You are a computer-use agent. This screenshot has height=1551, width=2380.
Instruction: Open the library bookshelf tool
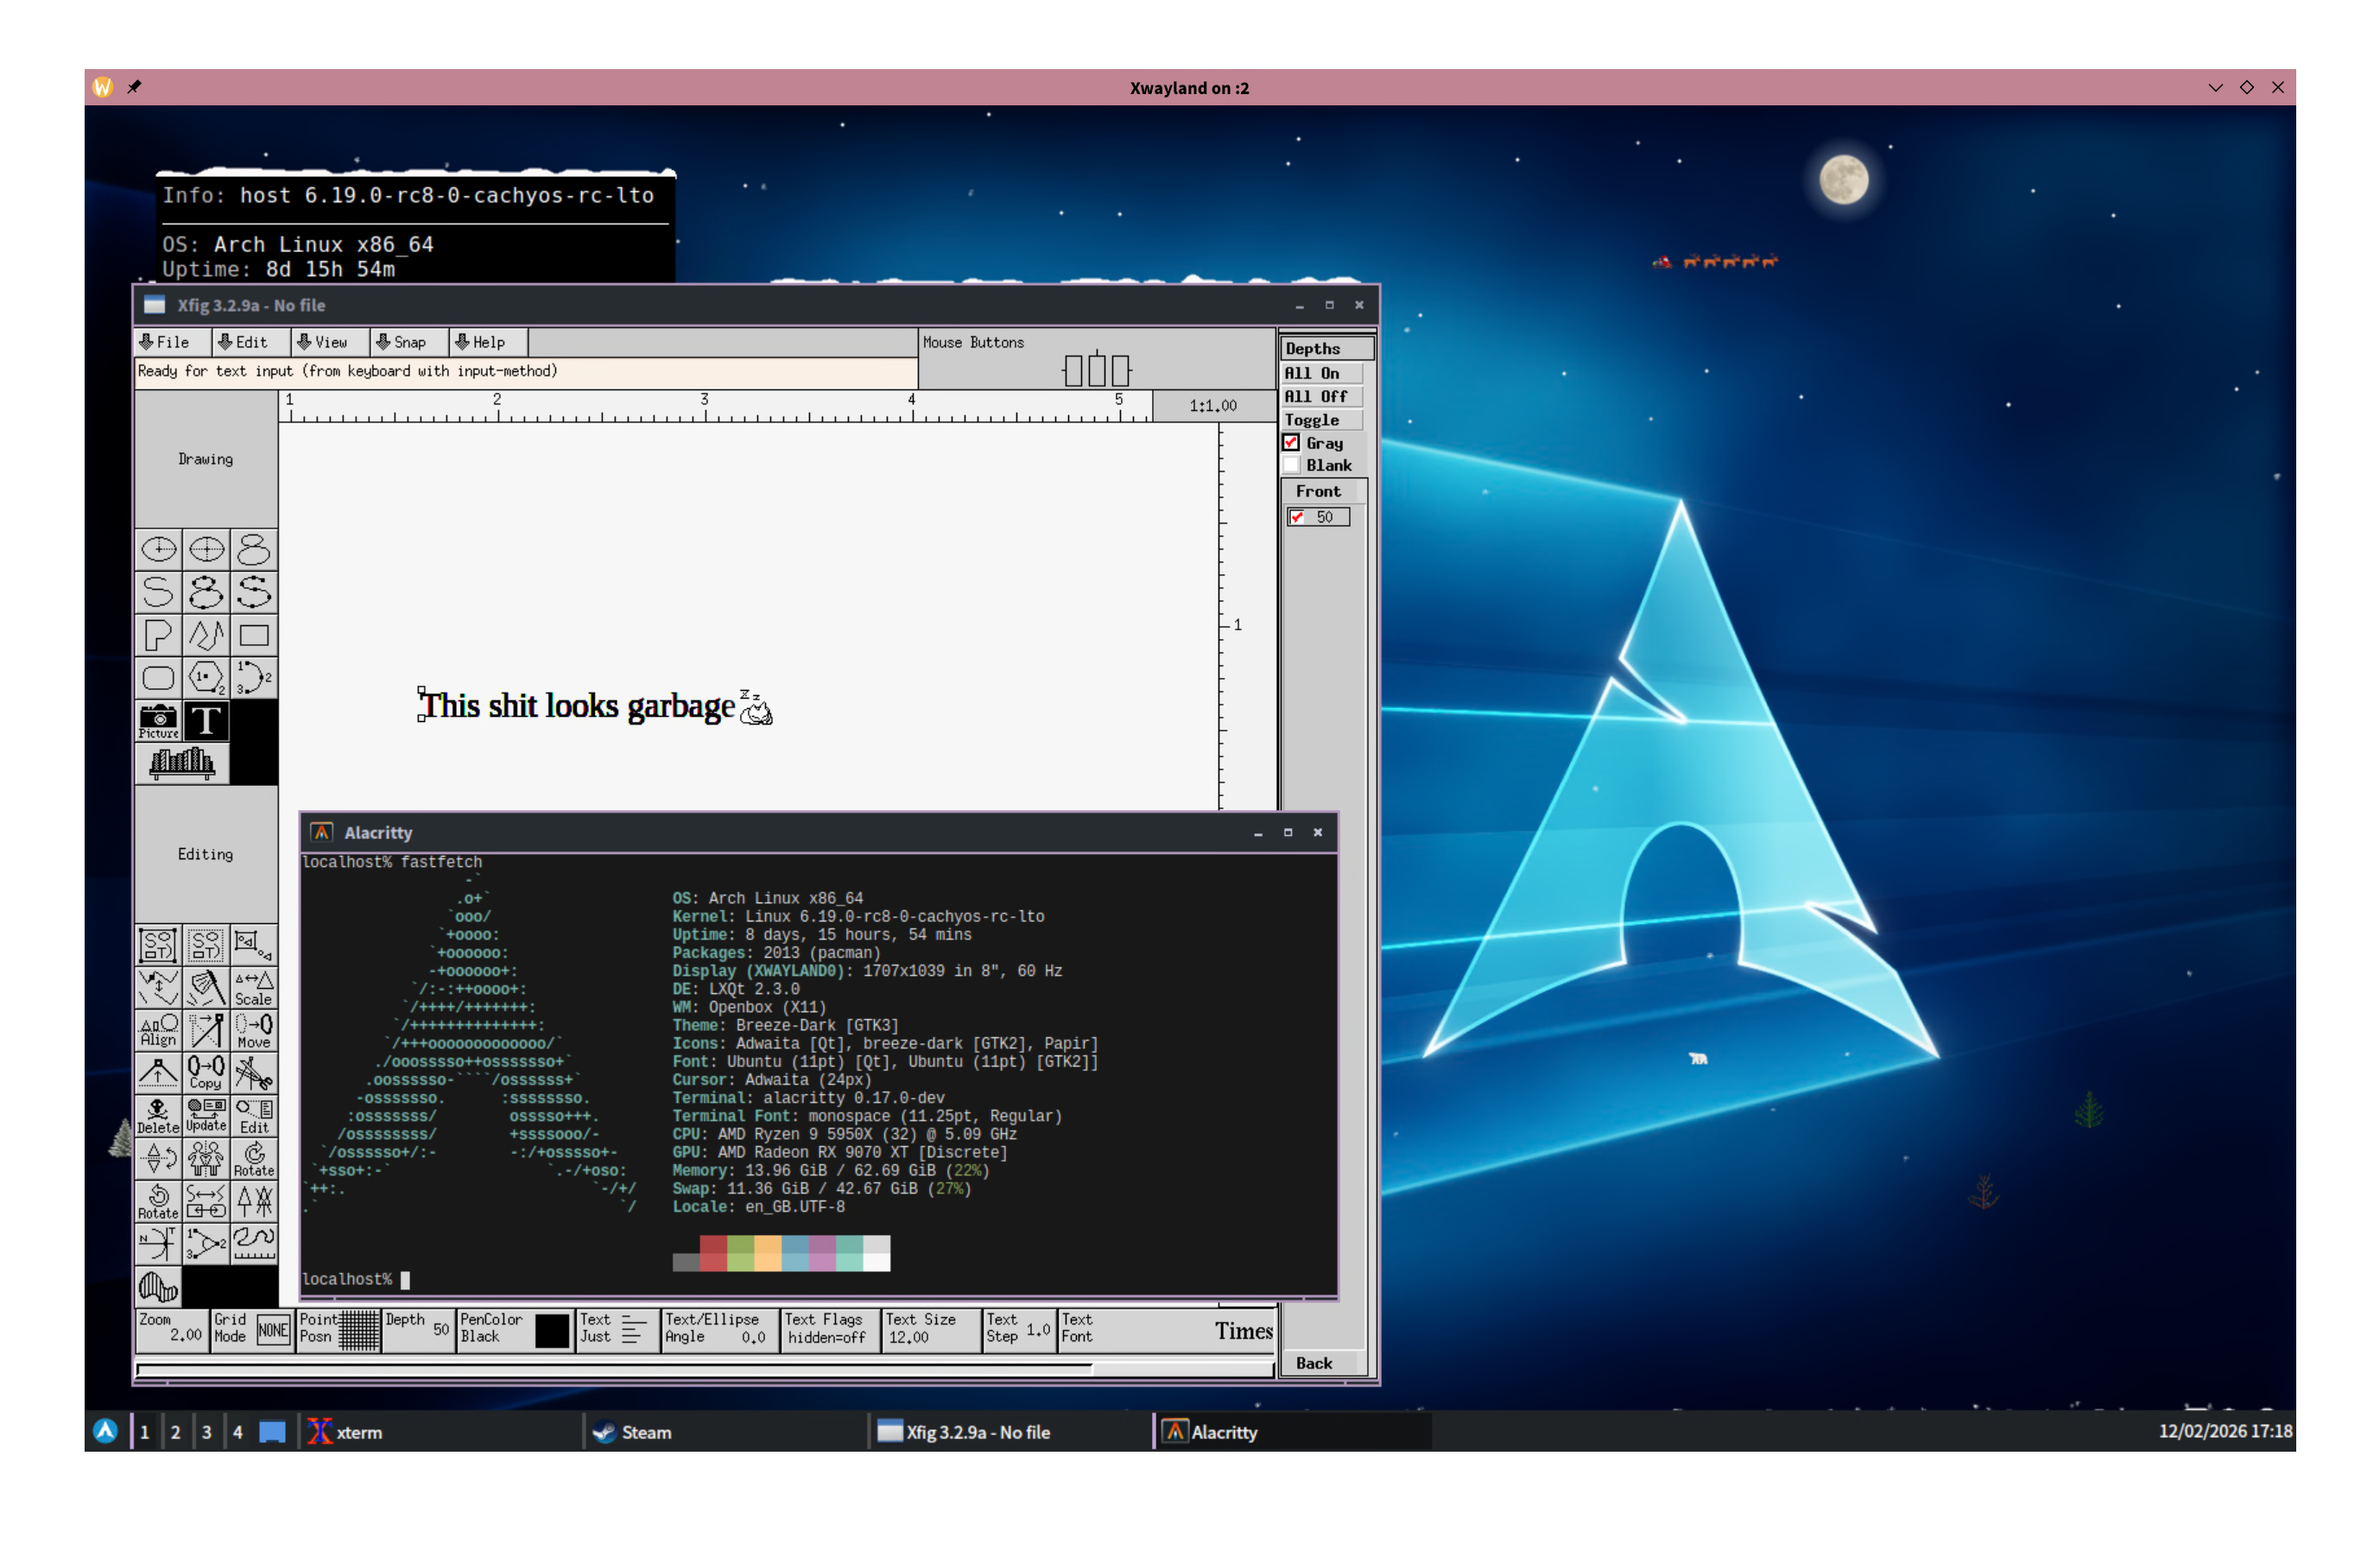182,763
